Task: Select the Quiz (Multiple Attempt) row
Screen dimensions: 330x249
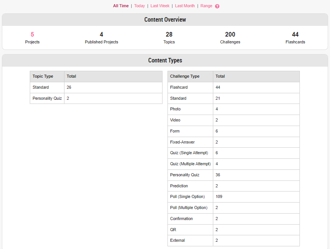Action: pos(233,164)
